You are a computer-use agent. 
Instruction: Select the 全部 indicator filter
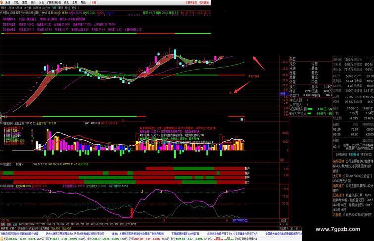[15, 224]
